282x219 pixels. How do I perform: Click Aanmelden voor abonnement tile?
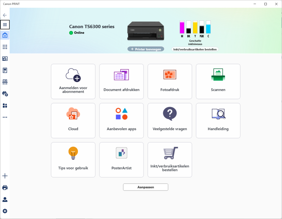point(73,81)
